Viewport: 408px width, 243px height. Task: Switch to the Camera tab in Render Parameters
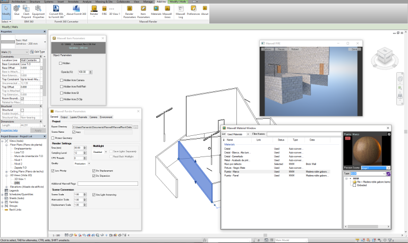click(93, 117)
